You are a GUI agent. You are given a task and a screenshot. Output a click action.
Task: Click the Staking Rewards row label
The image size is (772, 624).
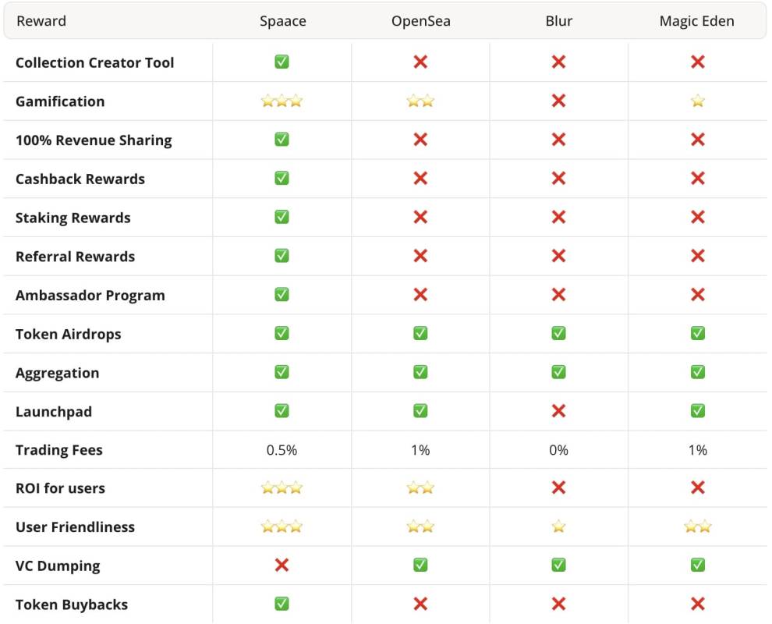click(x=73, y=218)
